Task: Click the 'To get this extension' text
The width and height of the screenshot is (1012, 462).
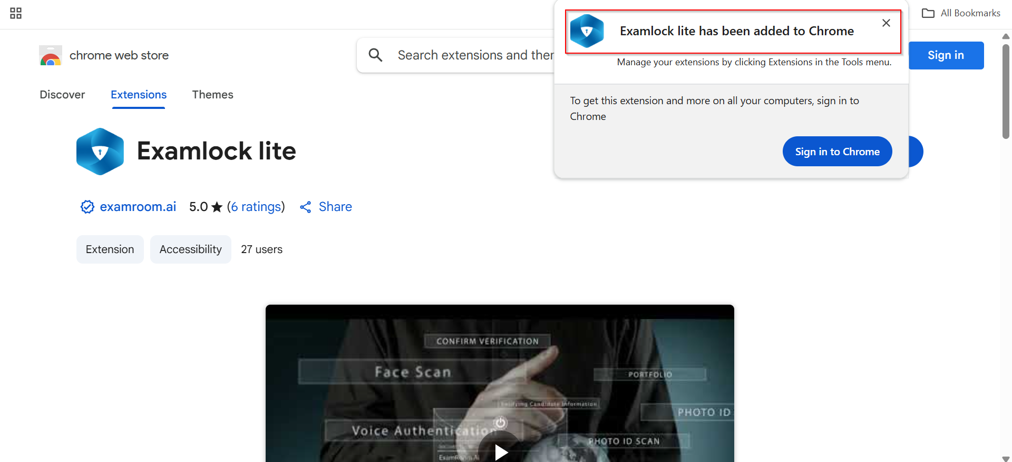Action: tap(715, 108)
